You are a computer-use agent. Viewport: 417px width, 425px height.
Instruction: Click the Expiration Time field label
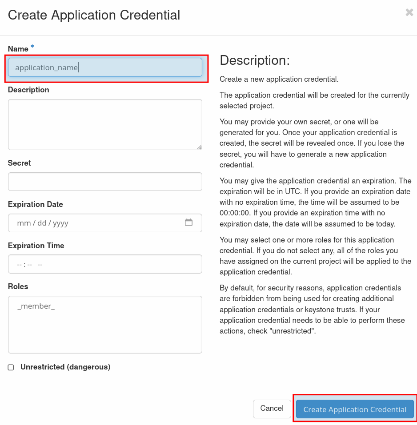(x=36, y=246)
